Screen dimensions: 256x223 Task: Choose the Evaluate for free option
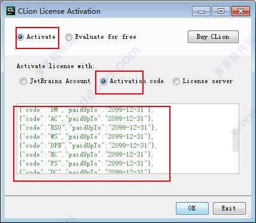pos(101,37)
